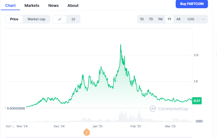Click the Buy FARTCOIN button
The image size is (217, 138).
click(x=192, y=4)
